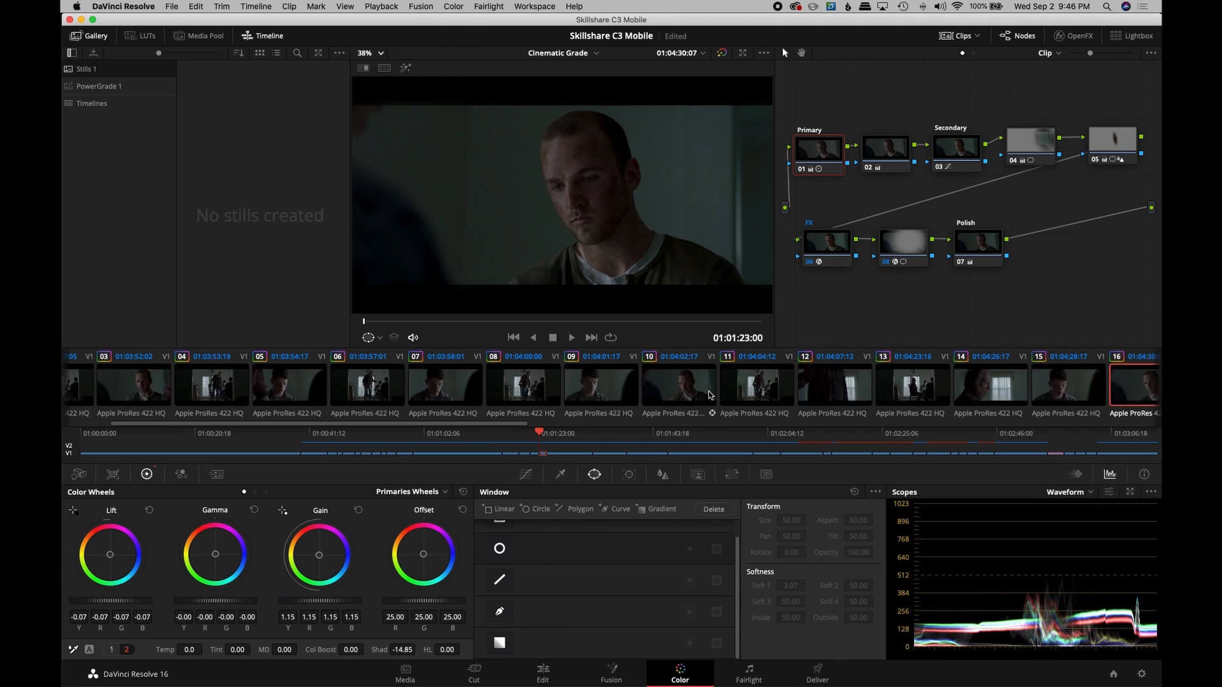
Task: Select node 03 in Secondary group
Action: point(957,153)
